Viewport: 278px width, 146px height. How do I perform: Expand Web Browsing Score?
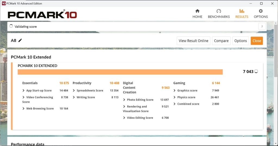point(23,108)
